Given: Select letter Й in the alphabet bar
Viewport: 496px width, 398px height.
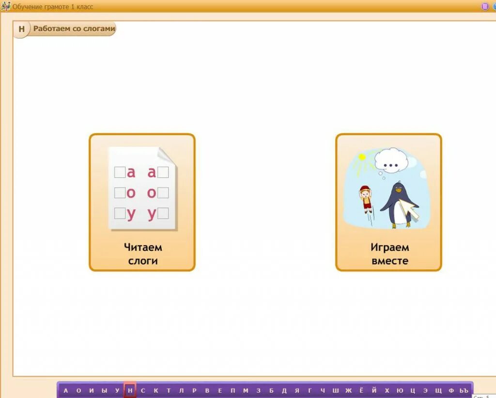Looking at the screenshot, I should 374,390.
